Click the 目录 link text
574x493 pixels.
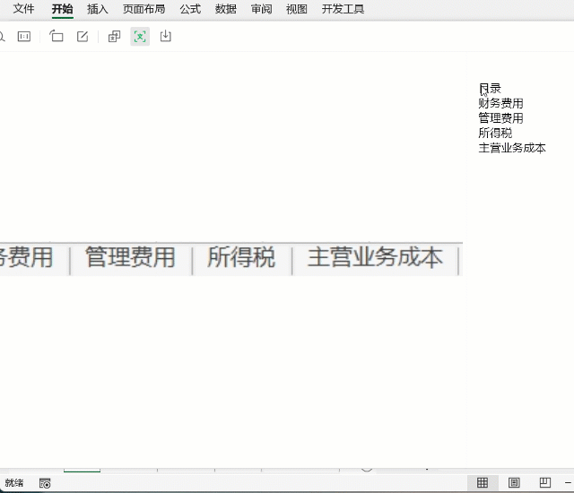point(490,89)
